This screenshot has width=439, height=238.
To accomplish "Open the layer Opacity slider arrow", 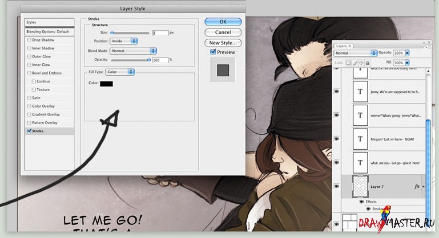I will 407,53.
